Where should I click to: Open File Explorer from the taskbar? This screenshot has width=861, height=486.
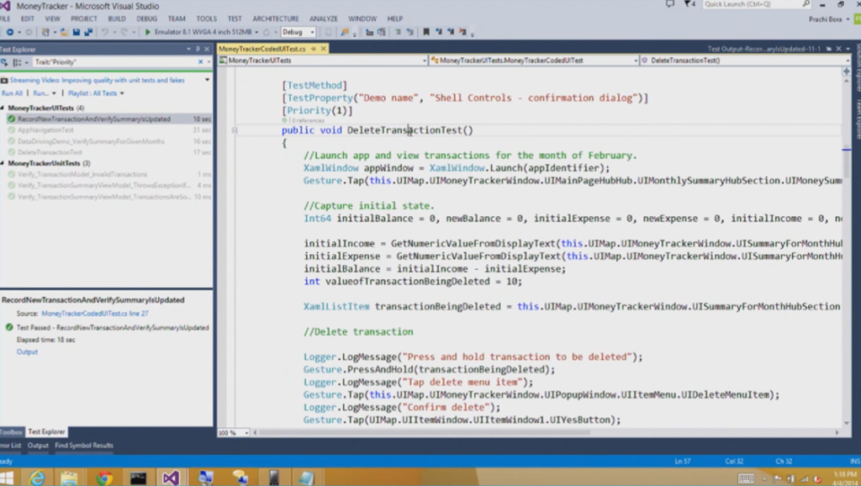pyautogui.click(x=70, y=478)
